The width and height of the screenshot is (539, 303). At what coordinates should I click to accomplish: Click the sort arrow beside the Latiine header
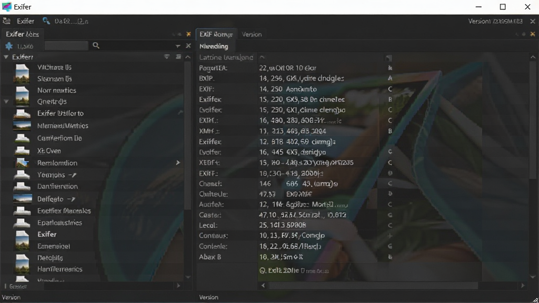262,57
